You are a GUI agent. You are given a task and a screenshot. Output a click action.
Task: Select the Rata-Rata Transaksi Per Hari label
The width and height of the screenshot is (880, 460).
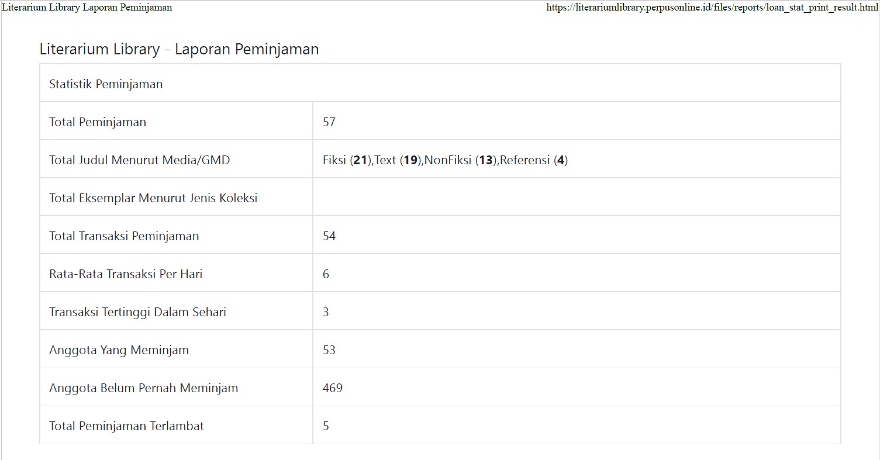click(x=126, y=274)
